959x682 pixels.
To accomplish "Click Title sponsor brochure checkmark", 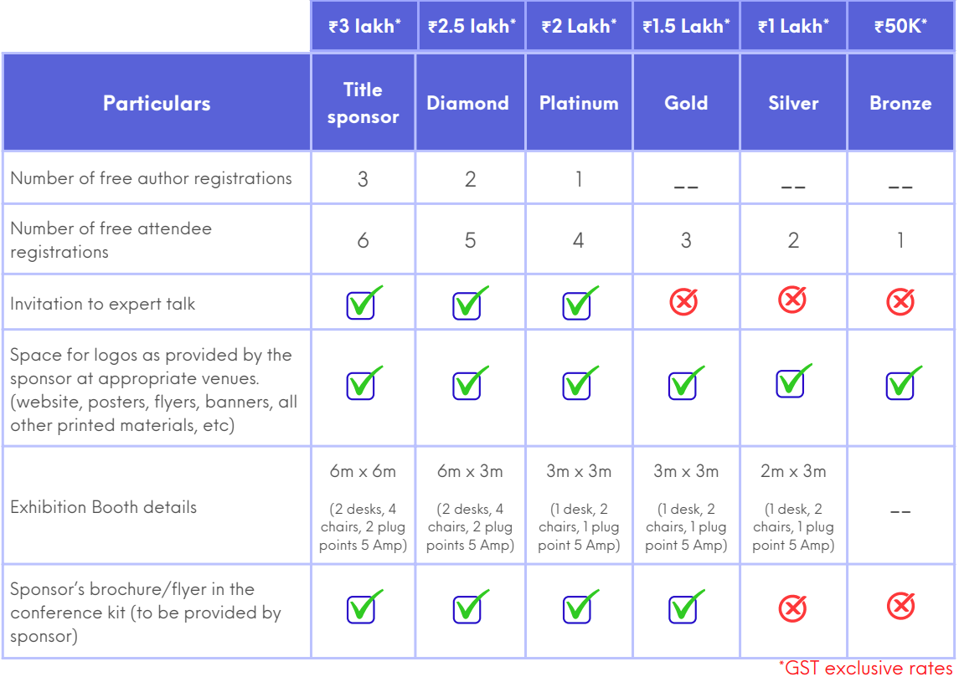I will pyautogui.click(x=362, y=608).
